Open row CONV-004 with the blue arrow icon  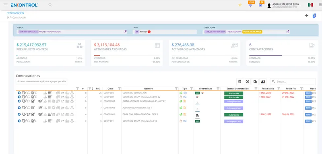19,93
